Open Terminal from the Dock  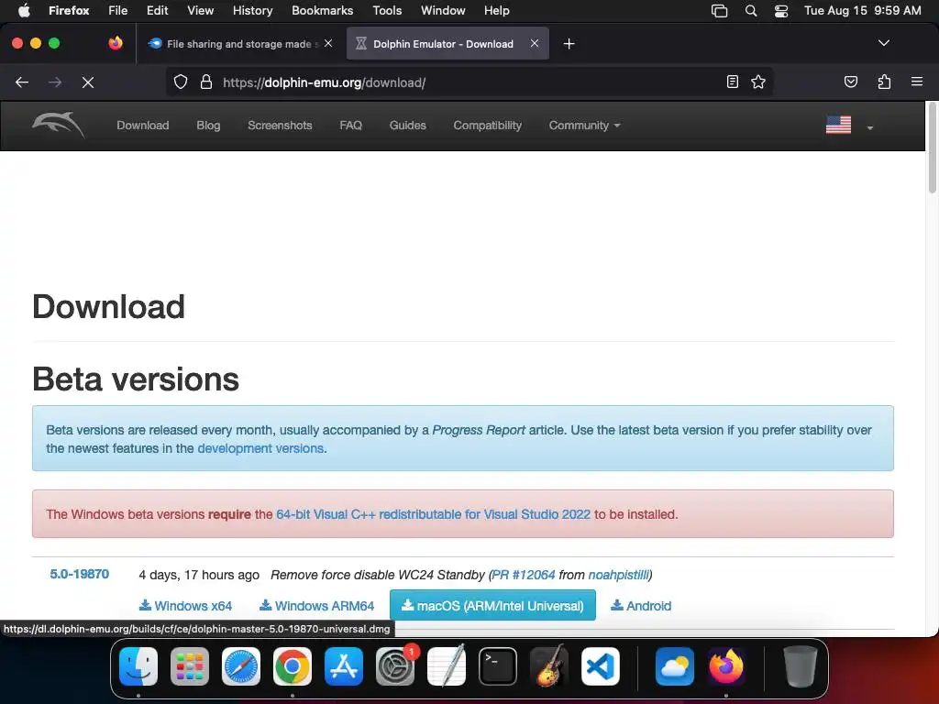click(x=498, y=666)
